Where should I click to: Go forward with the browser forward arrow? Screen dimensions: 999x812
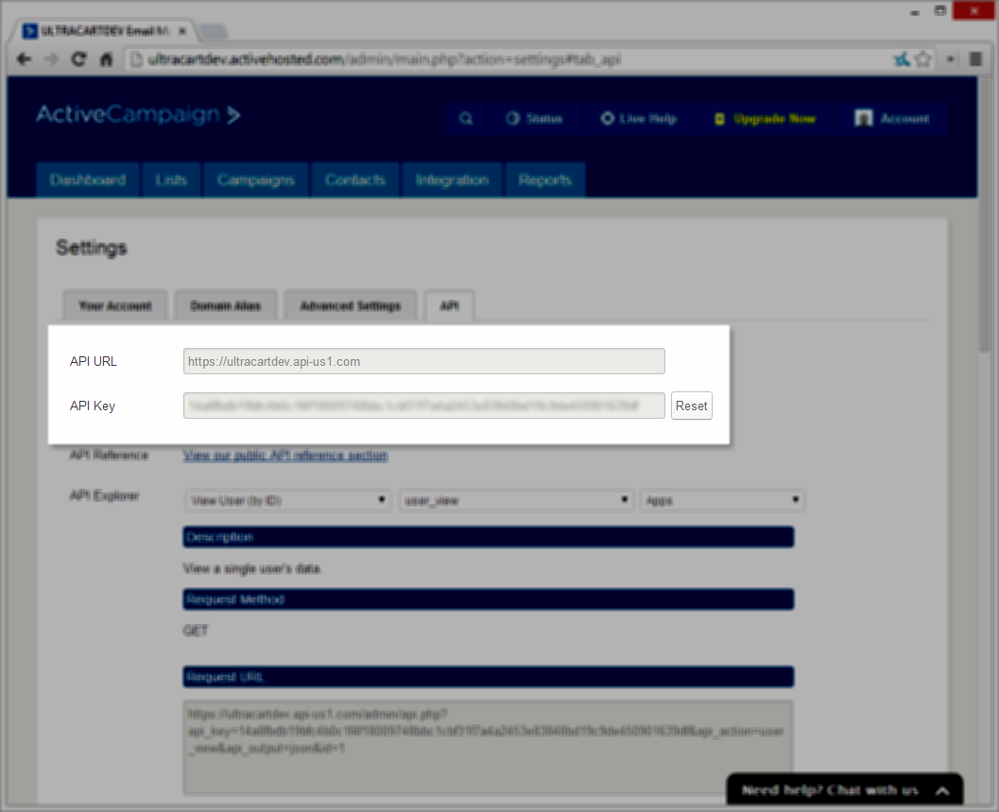pyautogui.click(x=52, y=60)
